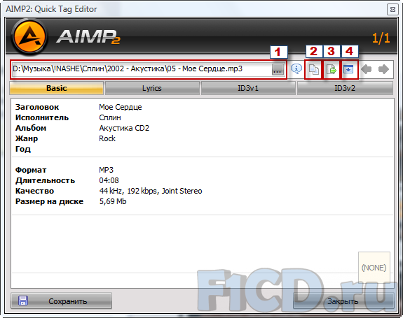Go to previous file with left arrow
Viewport: 403px width, 318px height.
pyautogui.click(x=367, y=69)
